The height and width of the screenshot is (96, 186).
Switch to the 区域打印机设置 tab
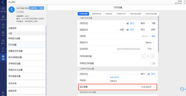pyautogui.click(x=151, y=14)
